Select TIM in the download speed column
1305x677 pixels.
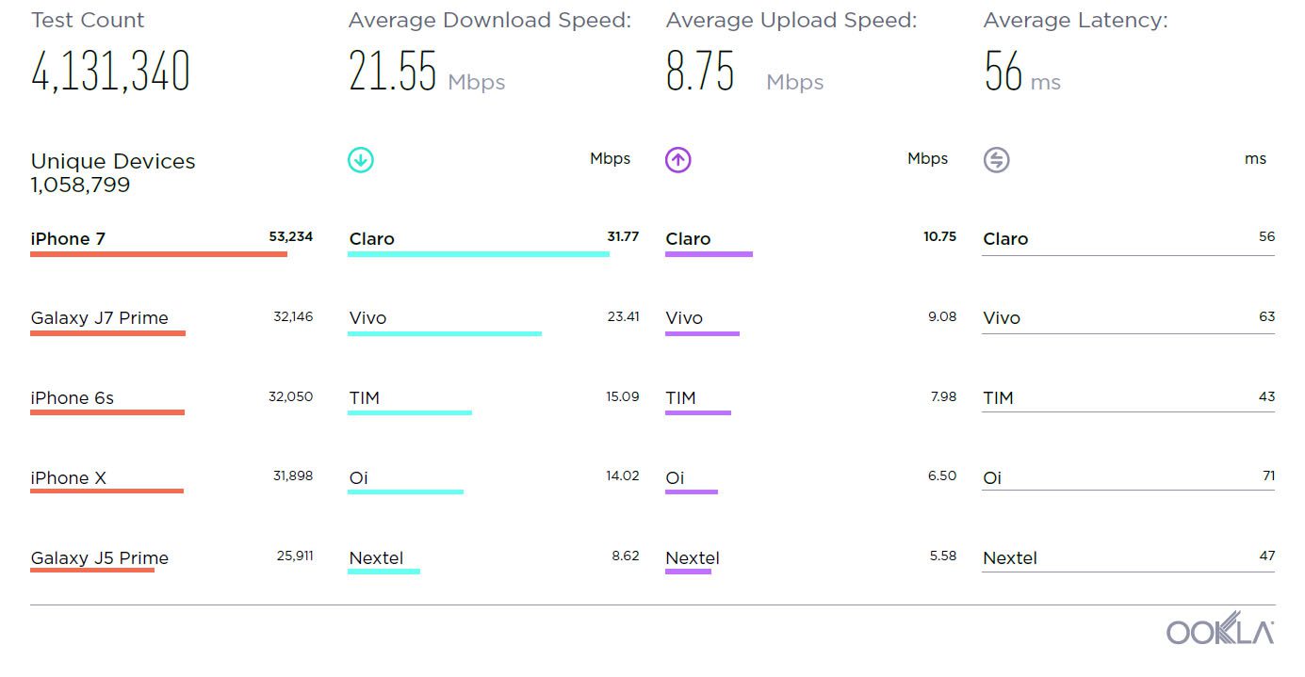tap(365, 398)
